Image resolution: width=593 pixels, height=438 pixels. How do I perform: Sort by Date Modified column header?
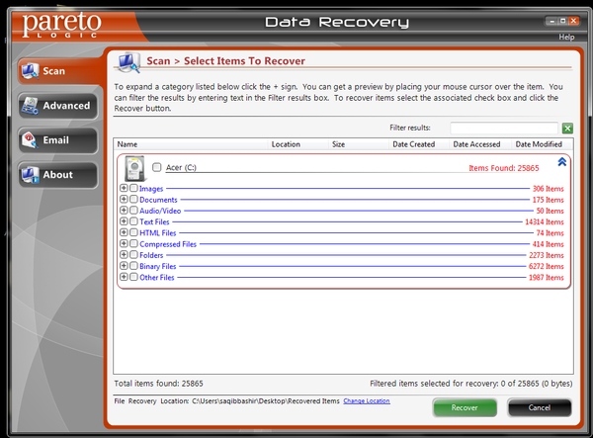click(543, 144)
